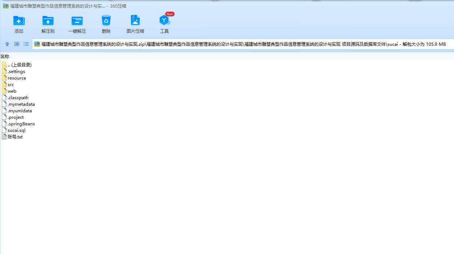Image resolution: width=454 pixels, height=254 pixels.
Task: Switch to the thumbnail view icon
Action: (17, 44)
